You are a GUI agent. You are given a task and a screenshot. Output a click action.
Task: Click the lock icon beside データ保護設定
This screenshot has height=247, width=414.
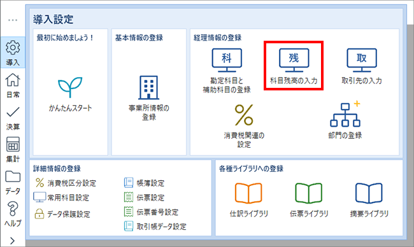click(x=39, y=213)
